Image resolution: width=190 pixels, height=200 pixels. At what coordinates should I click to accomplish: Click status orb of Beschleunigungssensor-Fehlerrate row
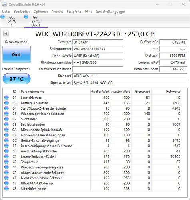pyautogui.click(x=6, y=146)
